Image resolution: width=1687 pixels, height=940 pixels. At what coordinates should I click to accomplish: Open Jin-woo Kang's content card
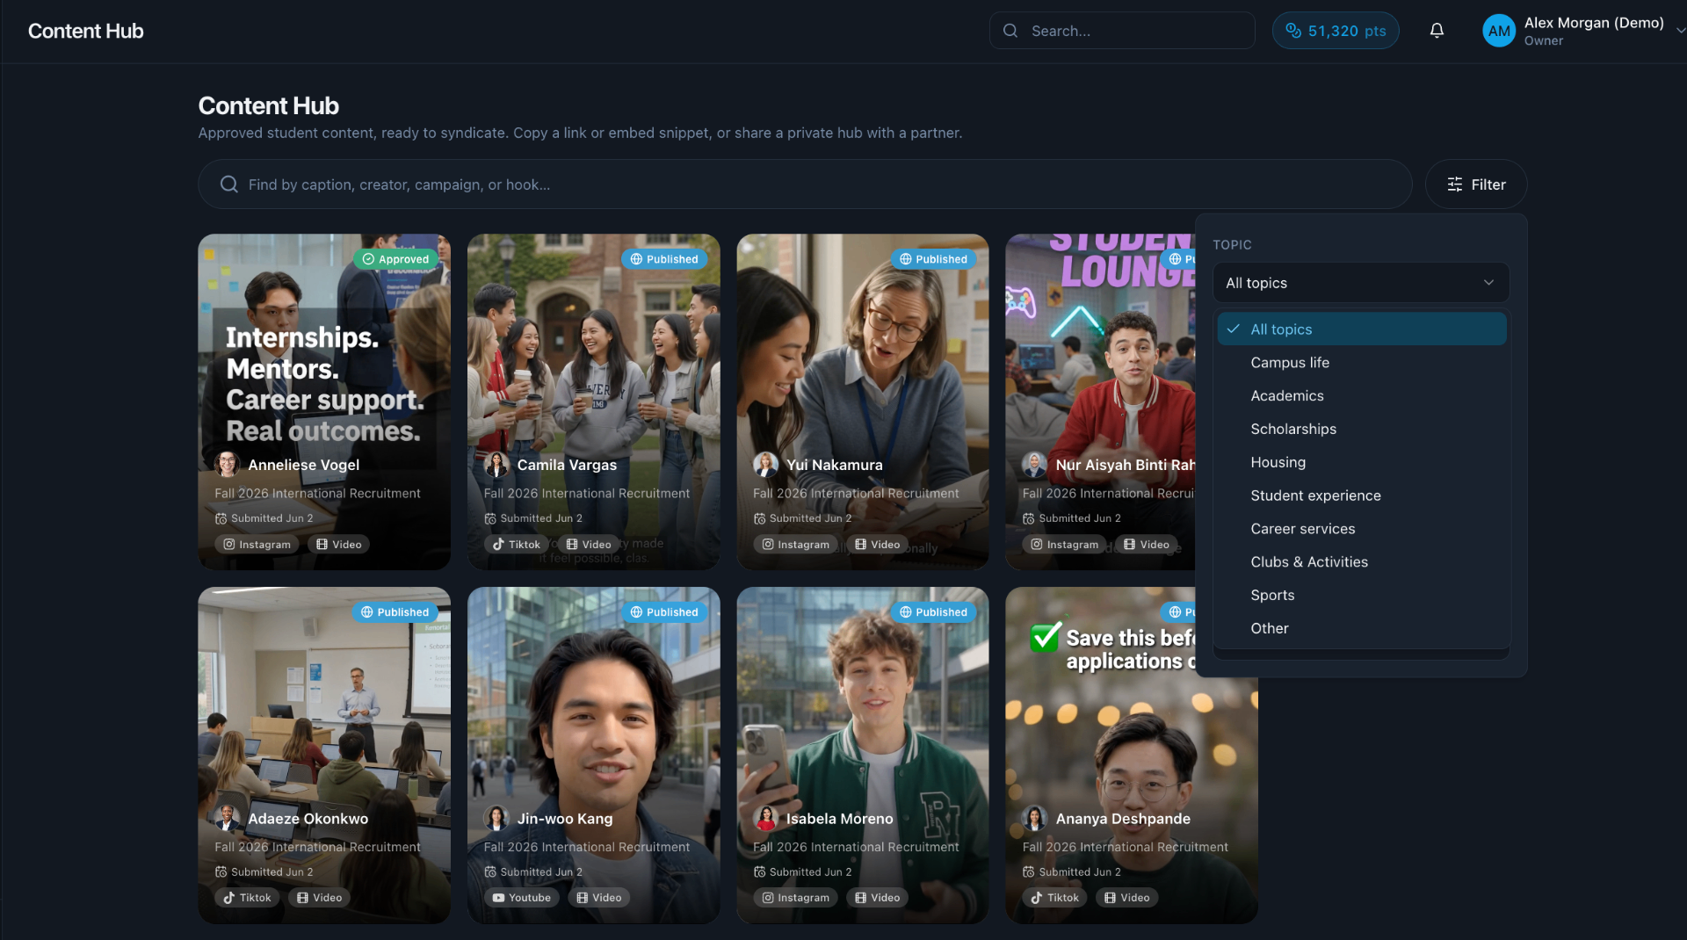tap(593, 756)
